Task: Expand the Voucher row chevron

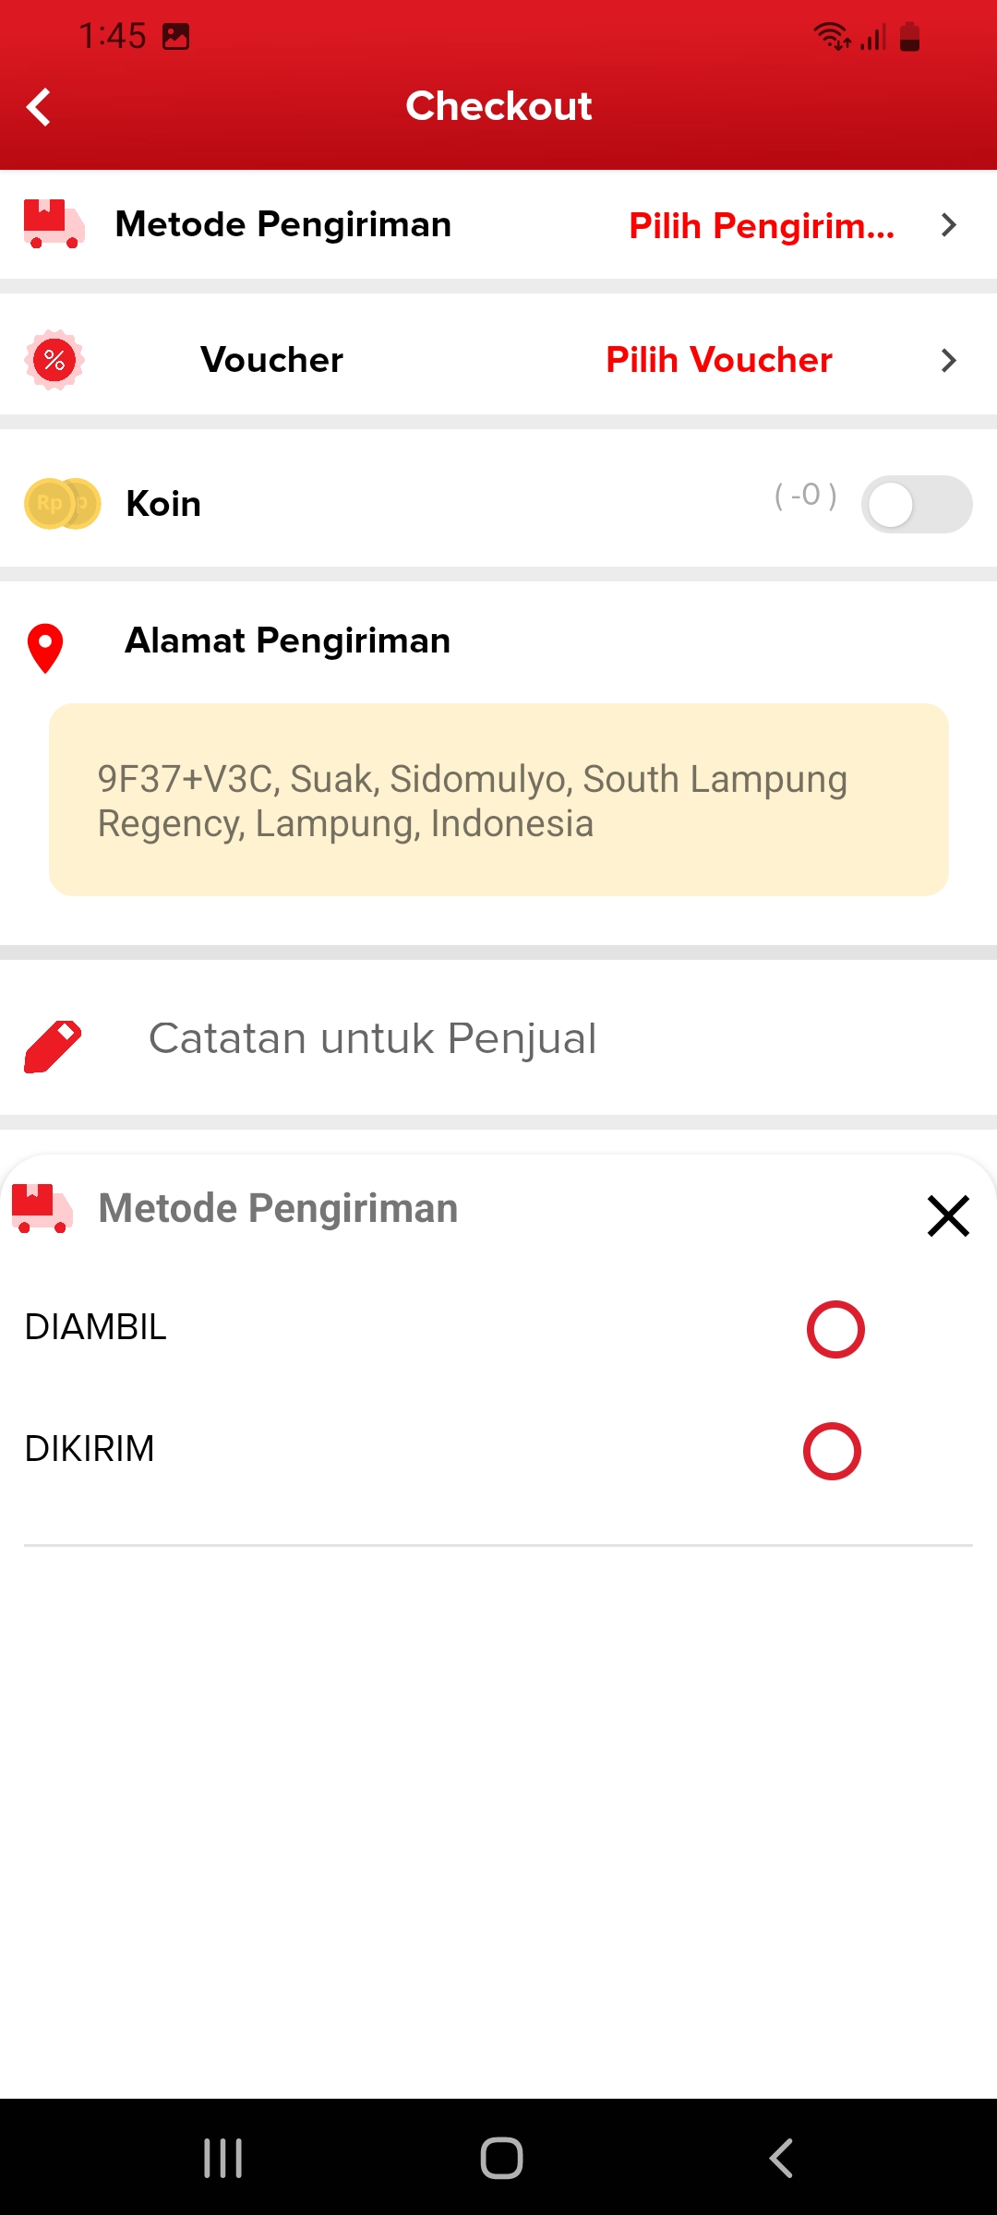Action: tap(948, 360)
